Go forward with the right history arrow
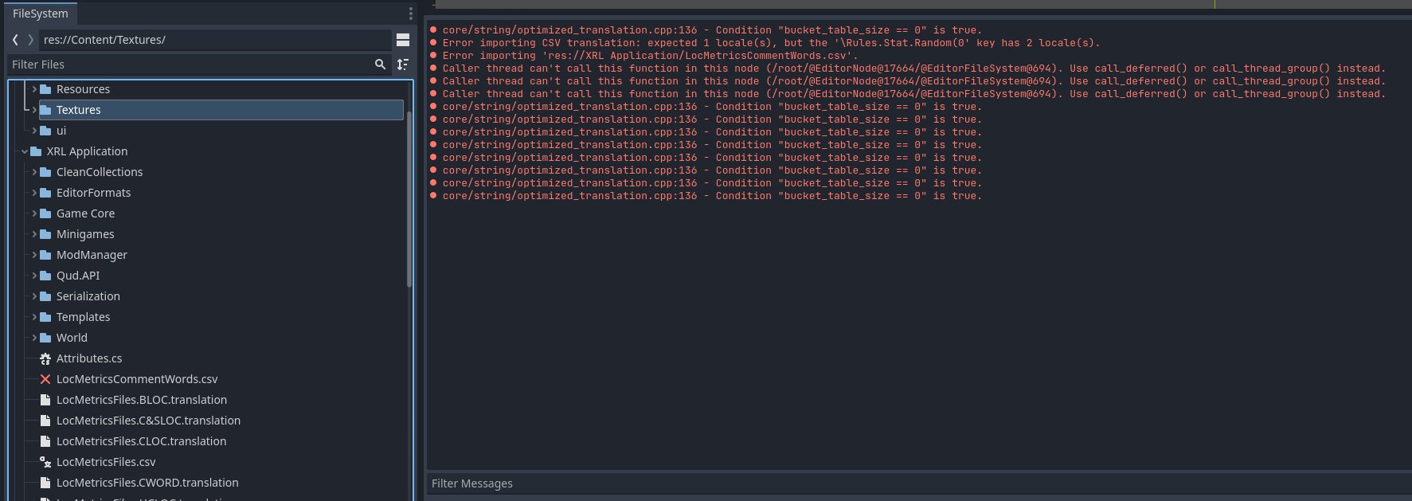This screenshot has width=1412, height=501. coord(31,40)
